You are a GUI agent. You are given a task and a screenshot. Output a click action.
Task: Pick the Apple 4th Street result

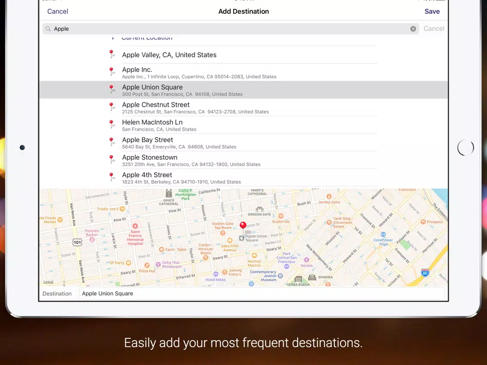[x=243, y=177]
